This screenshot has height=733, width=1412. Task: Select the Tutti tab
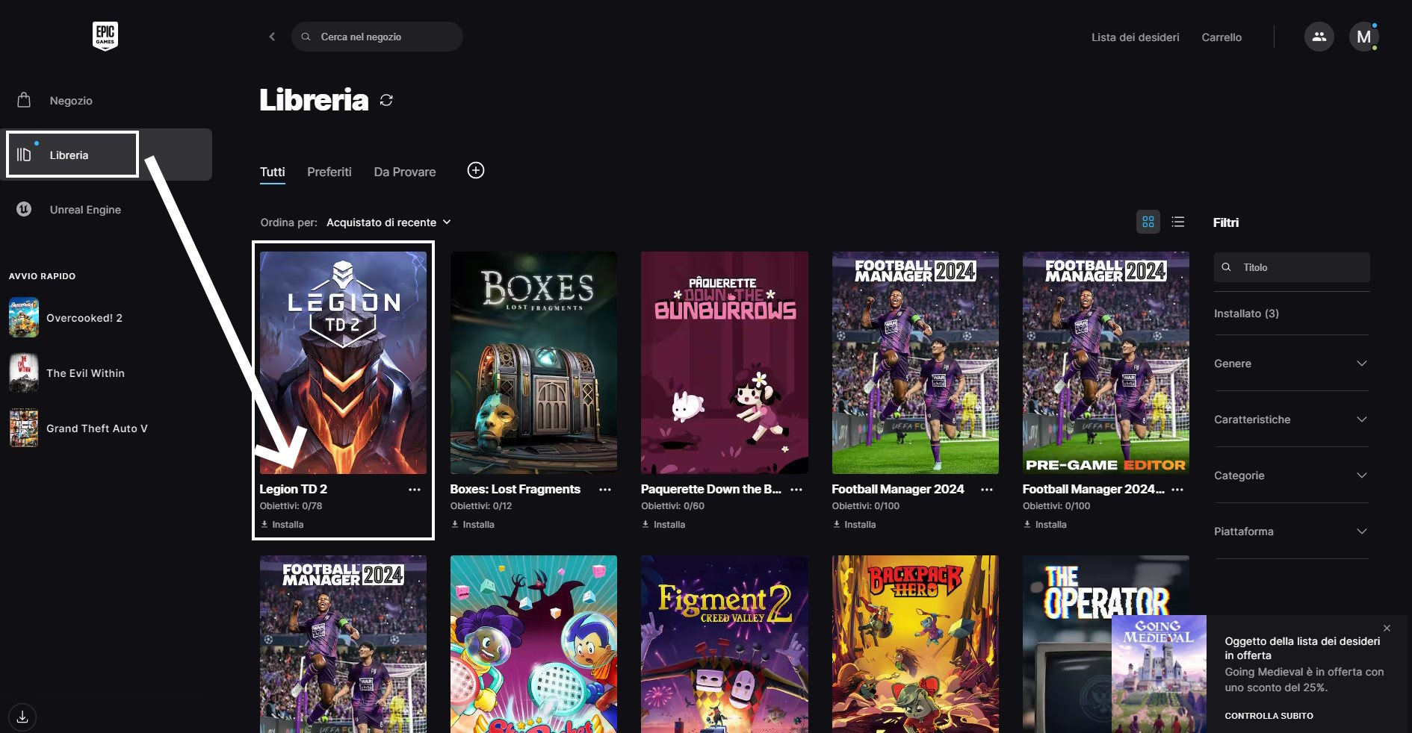tap(273, 172)
